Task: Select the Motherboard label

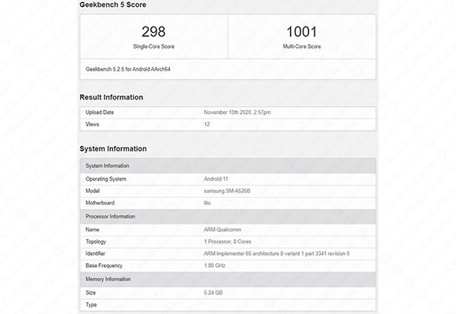Action: pos(100,203)
